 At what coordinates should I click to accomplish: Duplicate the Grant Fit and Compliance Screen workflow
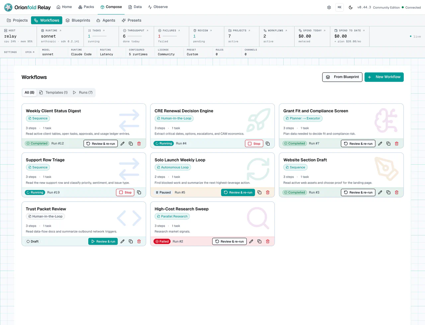tap(388, 144)
